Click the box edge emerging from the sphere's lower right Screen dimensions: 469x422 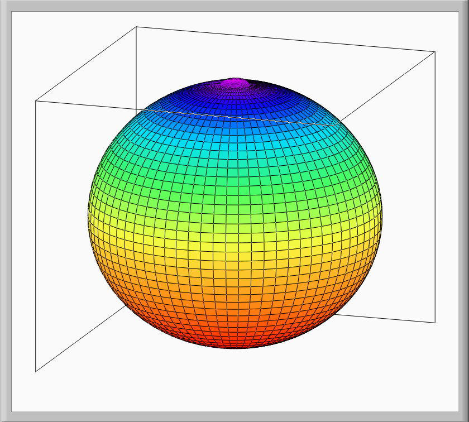385,318
